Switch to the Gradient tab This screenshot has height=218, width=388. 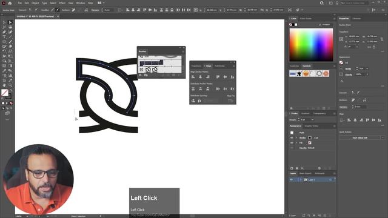pyautogui.click(x=305, y=113)
